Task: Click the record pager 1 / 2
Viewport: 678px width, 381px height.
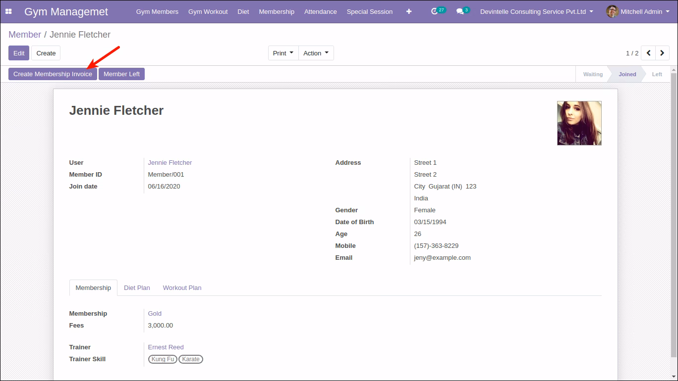Action: 632,53
